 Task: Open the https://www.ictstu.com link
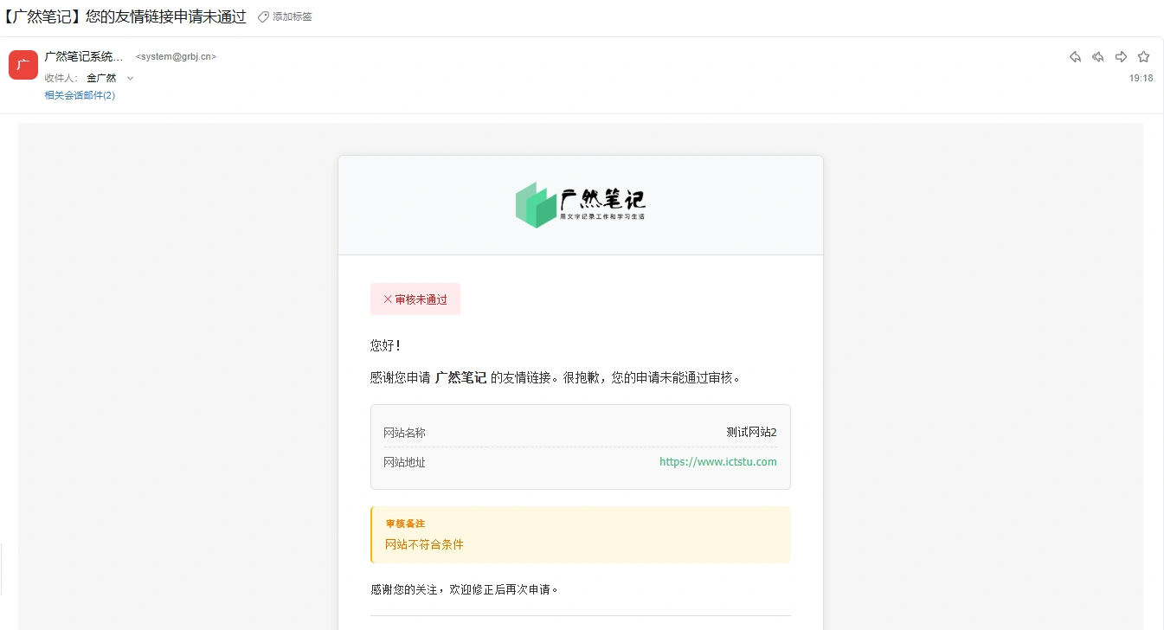(x=717, y=462)
